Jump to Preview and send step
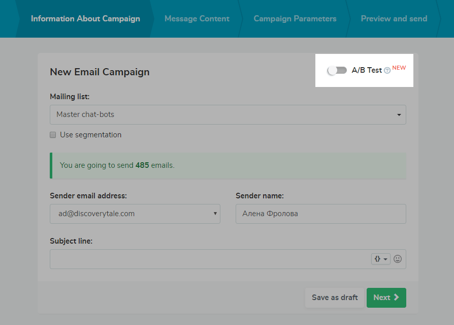The width and height of the screenshot is (454, 325). pos(394,19)
